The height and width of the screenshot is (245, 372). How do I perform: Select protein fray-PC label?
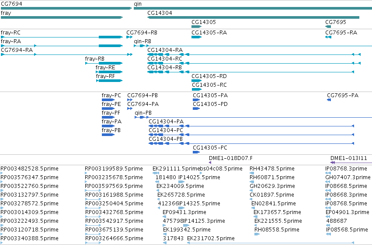(111, 95)
